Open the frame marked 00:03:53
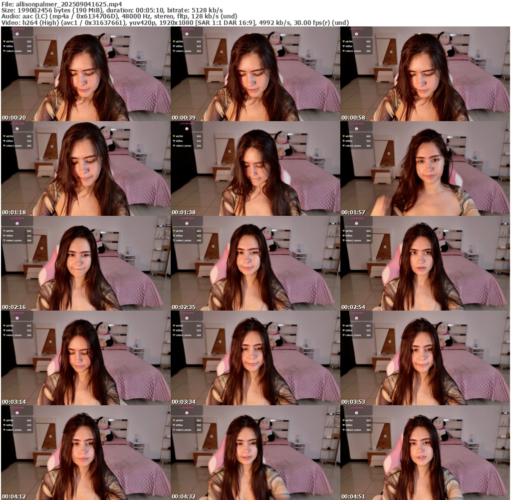 click(x=425, y=358)
